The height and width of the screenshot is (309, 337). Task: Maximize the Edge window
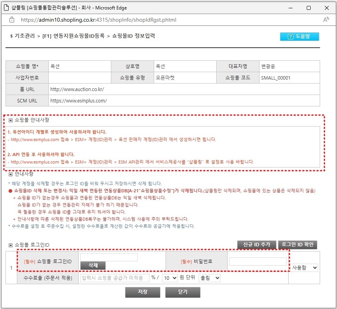click(x=308, y=8)
